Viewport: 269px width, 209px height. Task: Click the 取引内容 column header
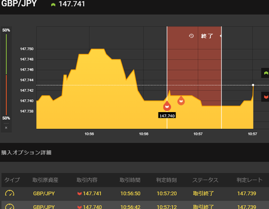tap(87, 180)
